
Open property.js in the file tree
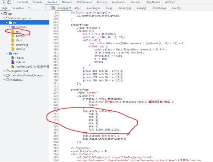point(22,45)
